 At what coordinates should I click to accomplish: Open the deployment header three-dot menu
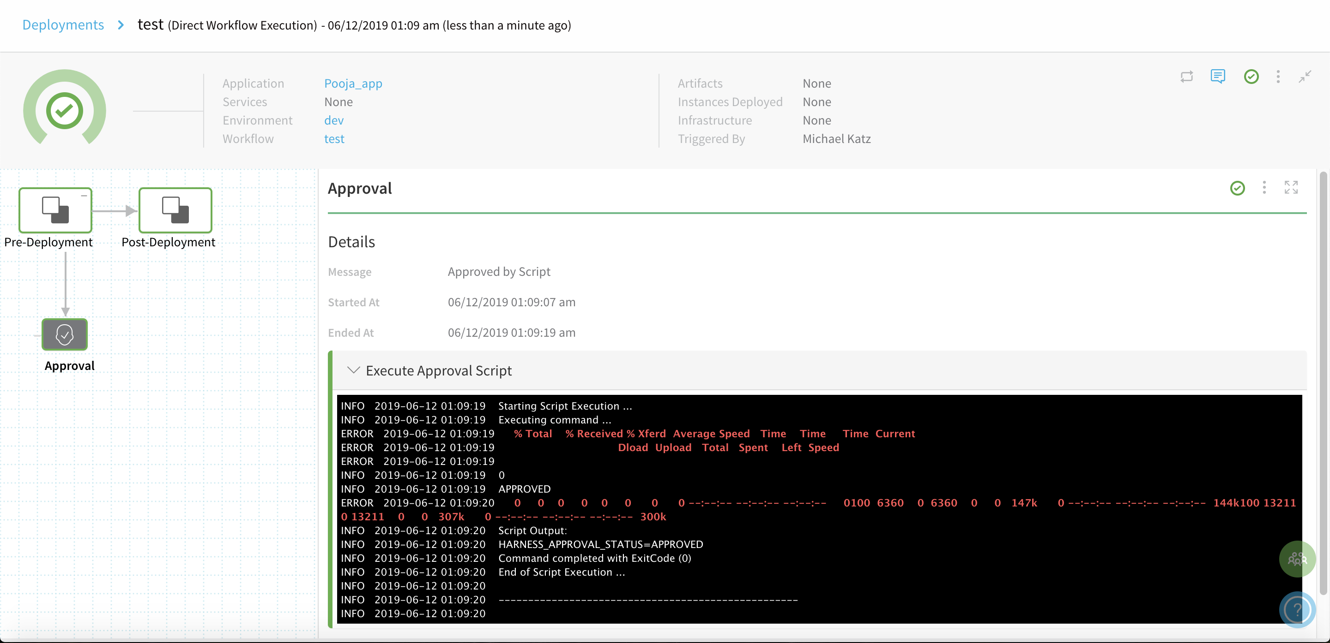coord(1278,77)
